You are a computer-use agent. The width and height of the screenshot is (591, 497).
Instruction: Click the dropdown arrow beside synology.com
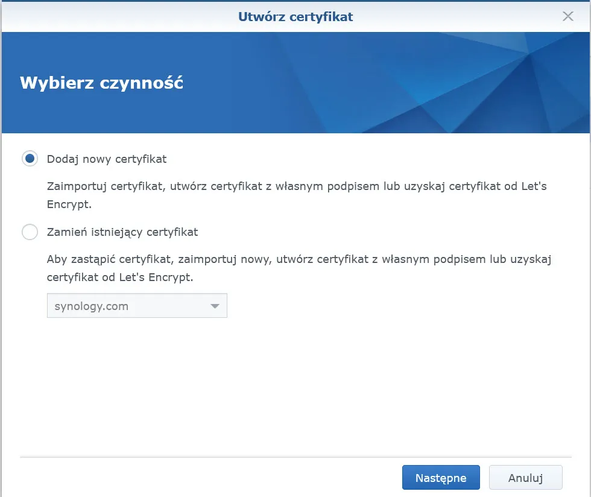(x=215, y=306)
